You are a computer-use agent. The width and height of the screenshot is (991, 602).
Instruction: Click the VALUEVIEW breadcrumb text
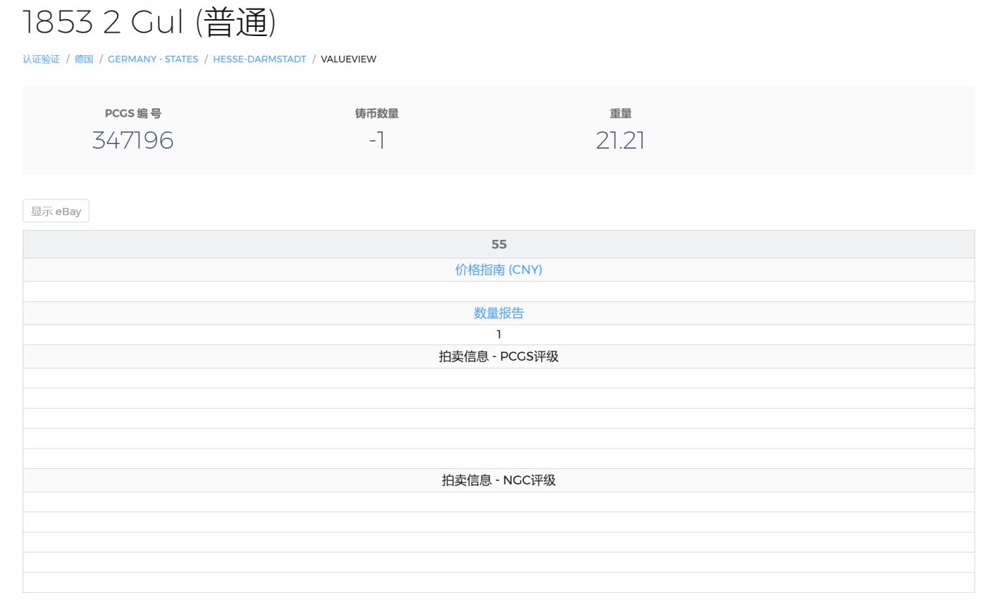pyautogui.click(x=348, y=59)
